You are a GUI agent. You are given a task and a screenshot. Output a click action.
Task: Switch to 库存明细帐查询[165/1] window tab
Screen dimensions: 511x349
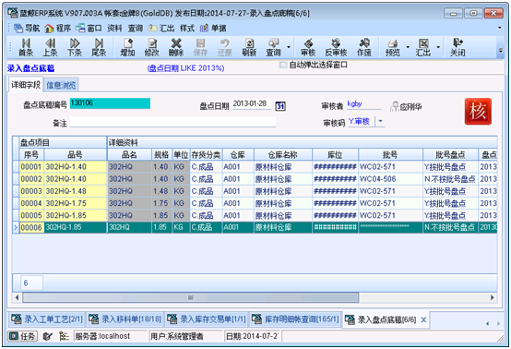click(x=295, y=319)
